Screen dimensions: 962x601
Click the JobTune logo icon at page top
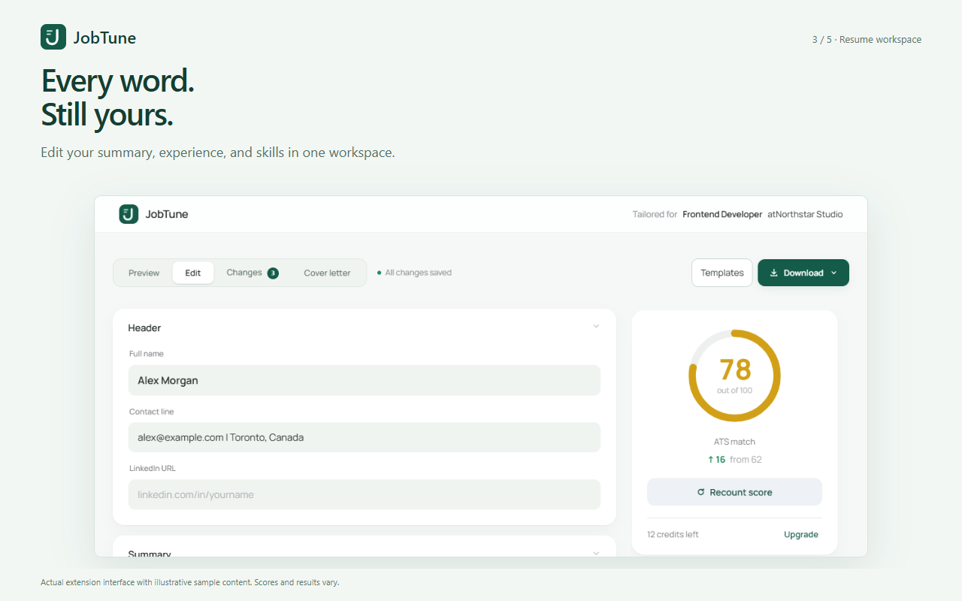[x=53, y=37]
